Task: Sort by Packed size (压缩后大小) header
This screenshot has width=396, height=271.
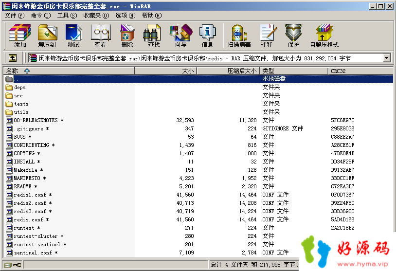Action: 228,71
